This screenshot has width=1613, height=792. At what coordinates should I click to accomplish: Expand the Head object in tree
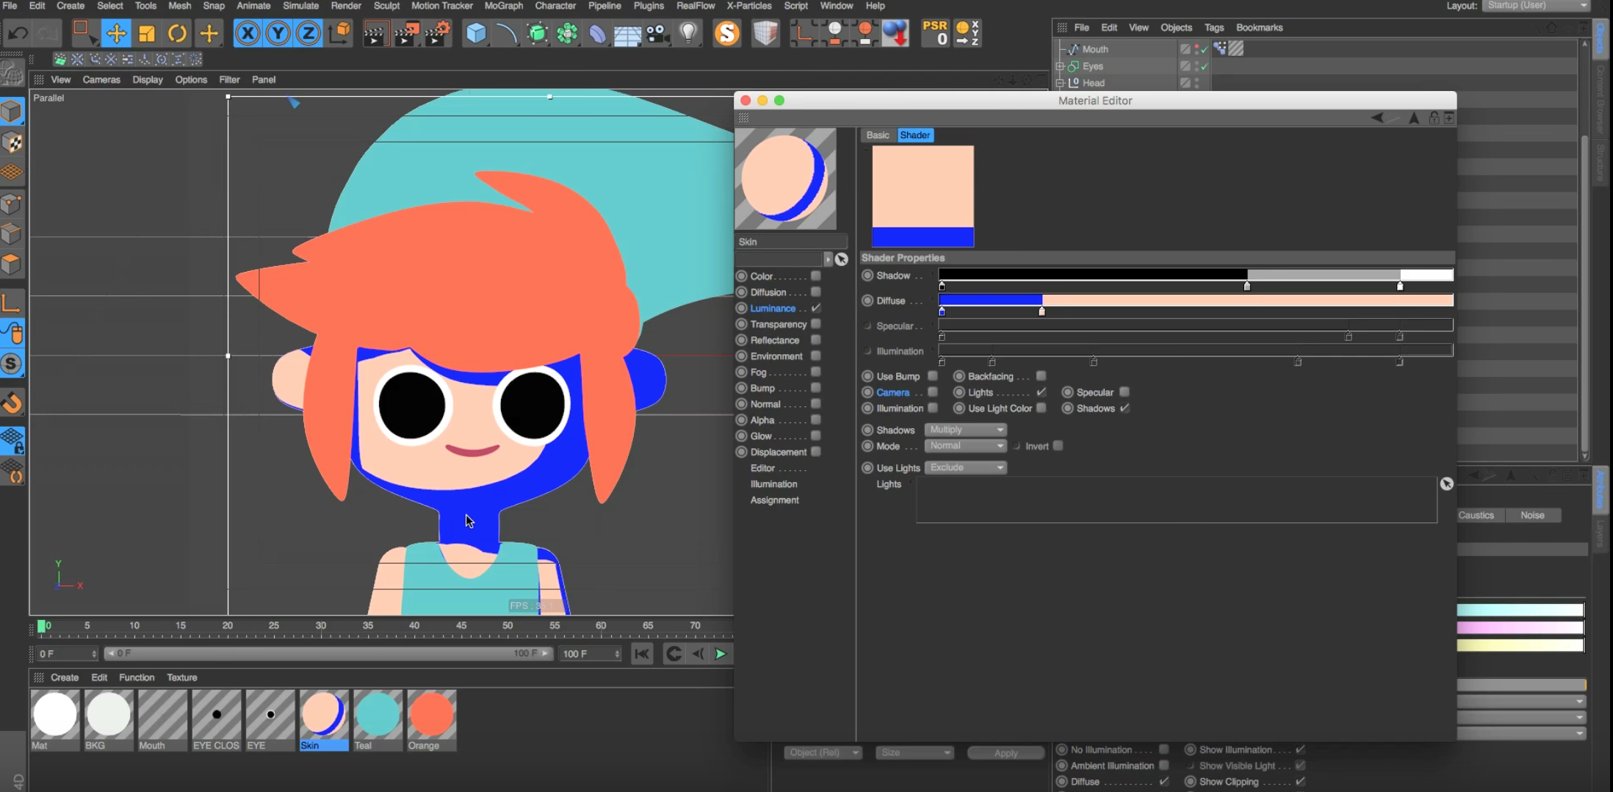[x=1060, y=83]
